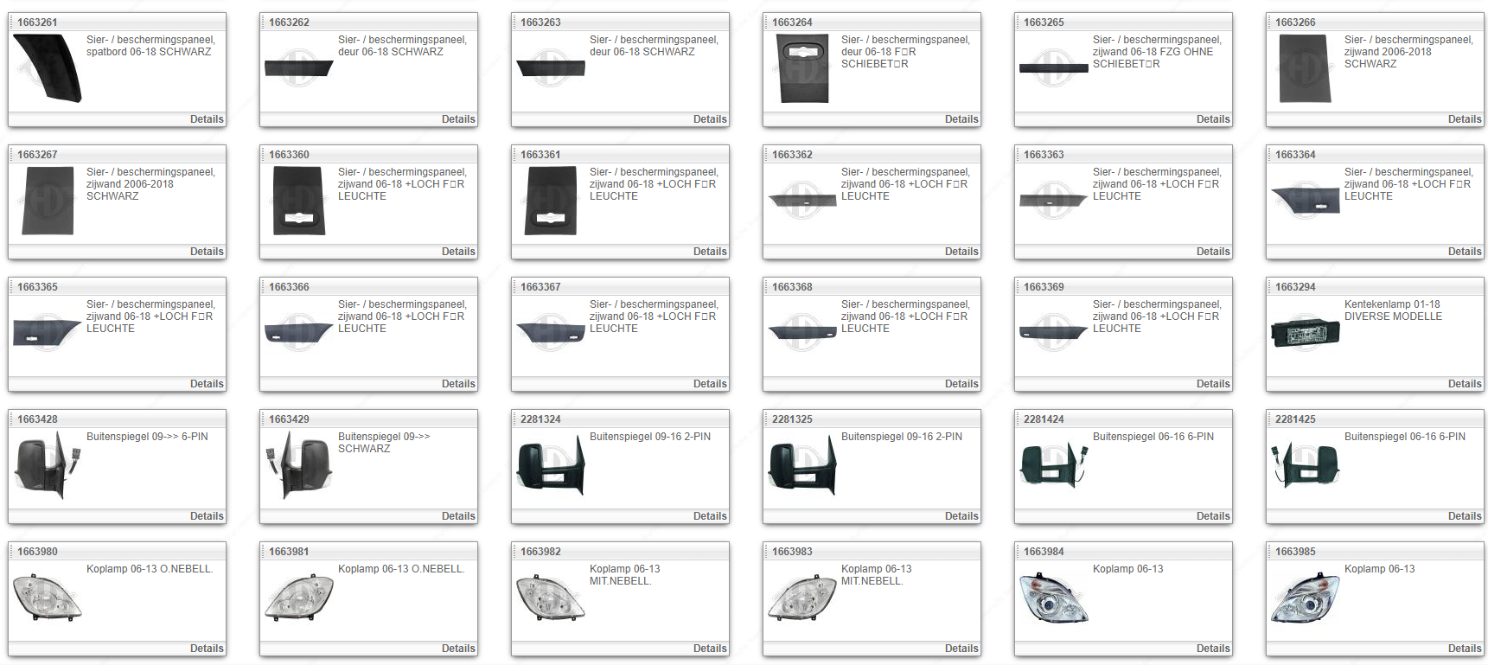1488x665 pixels.
Task: Click the 1663368 side panel image
Action: (x=802, y=333)
